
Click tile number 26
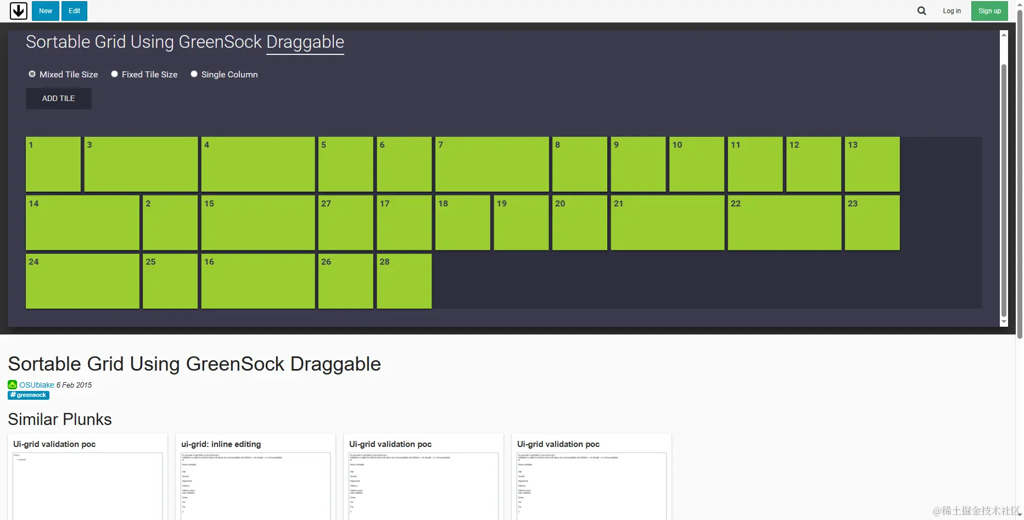(346, 281)
